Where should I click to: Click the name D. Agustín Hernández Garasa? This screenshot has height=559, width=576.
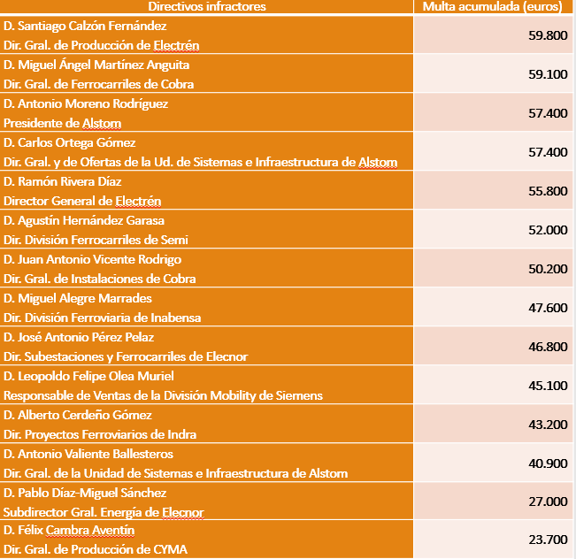click(x=84, y=221)
